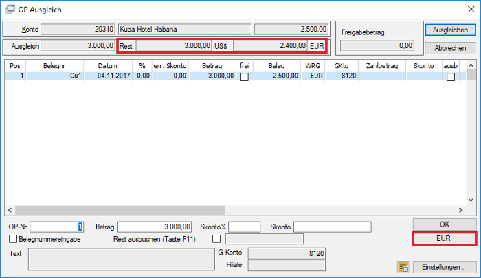Viewport: 481px width, 278px height.
Task: Click the empty Zahlbetrag cell in row 1
Action: click(x=382, y=76)
